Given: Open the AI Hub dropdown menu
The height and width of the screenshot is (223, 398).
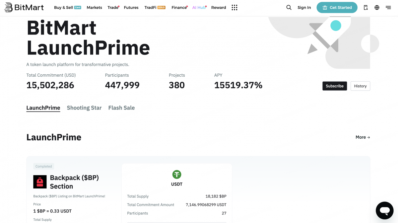Looking at the screenshot, I should 198,7.
